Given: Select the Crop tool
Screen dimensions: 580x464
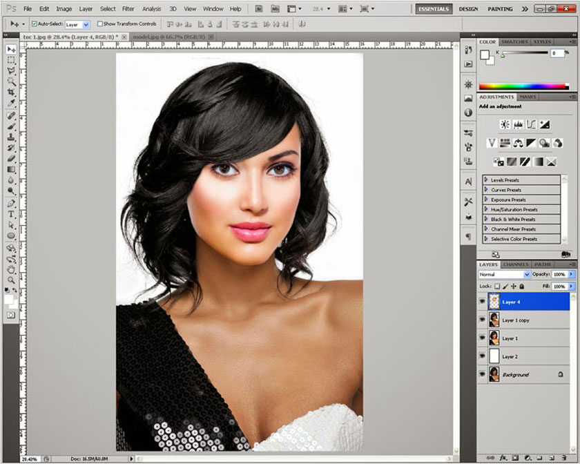Looking at the screenshot, I should pyautogui.click(x=11, y=92).
